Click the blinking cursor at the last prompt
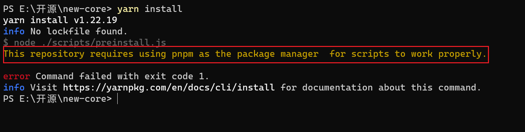Viewport: 525px width, 132px height. click(x=117, y=99)
